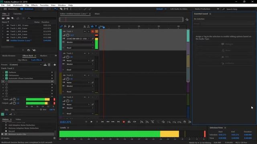257x144 pixels.
Task: Click the Files panel search field
Action: coord(42,18)
